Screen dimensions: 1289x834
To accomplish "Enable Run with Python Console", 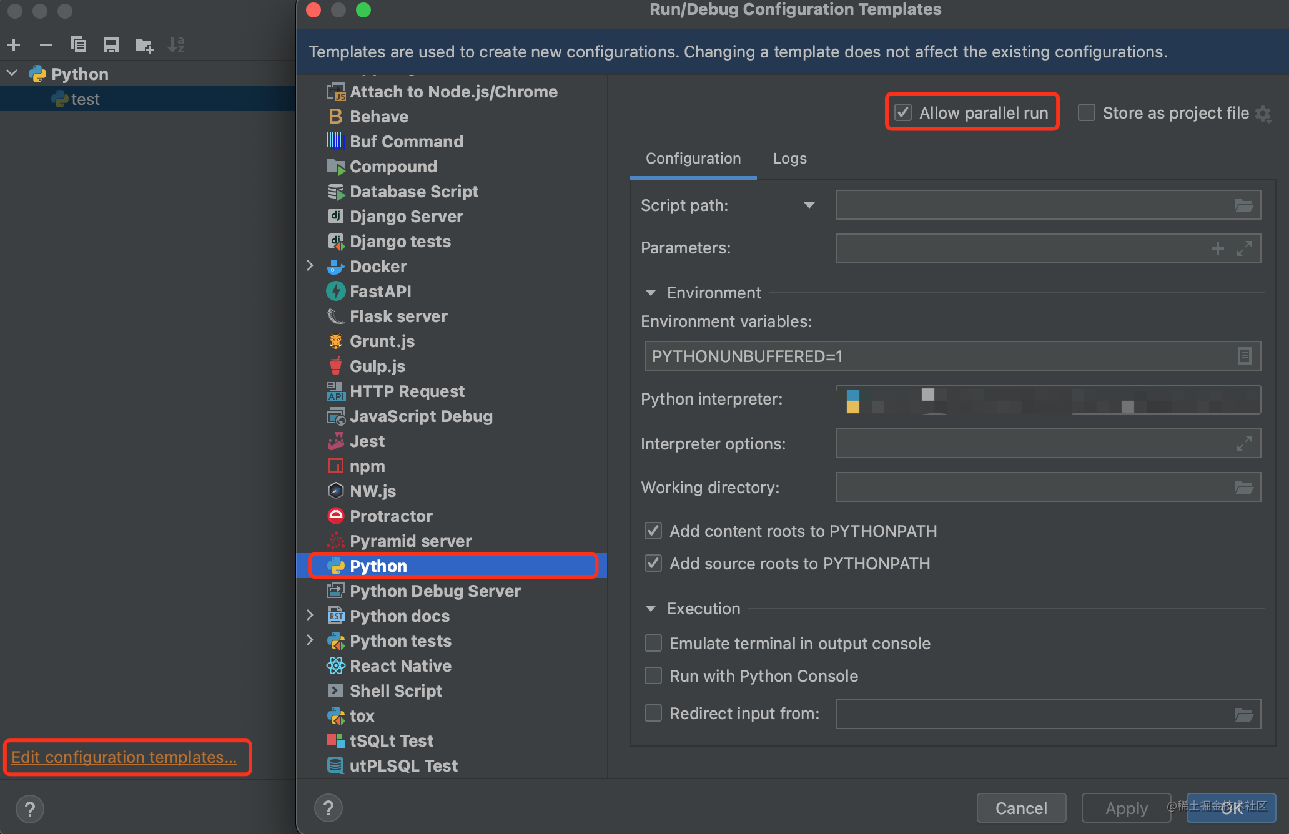I will pos(653,675).
